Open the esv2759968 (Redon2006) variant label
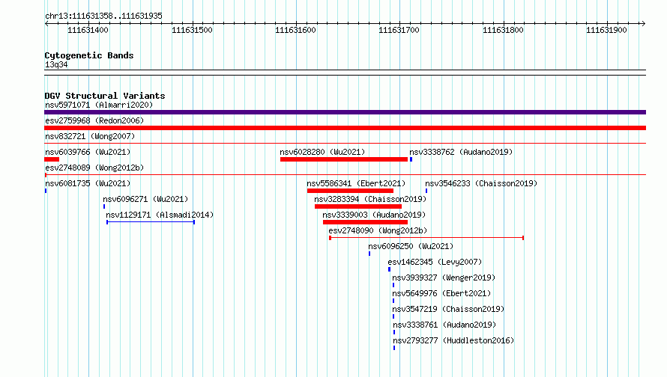Viewport: 667px width, 377px height. (94, 120)
